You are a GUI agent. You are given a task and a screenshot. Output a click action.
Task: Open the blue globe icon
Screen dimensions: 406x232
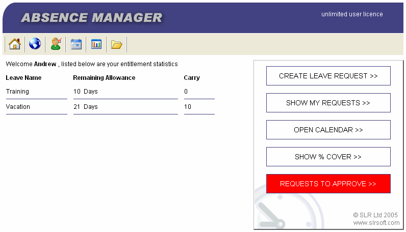point(35,44)
